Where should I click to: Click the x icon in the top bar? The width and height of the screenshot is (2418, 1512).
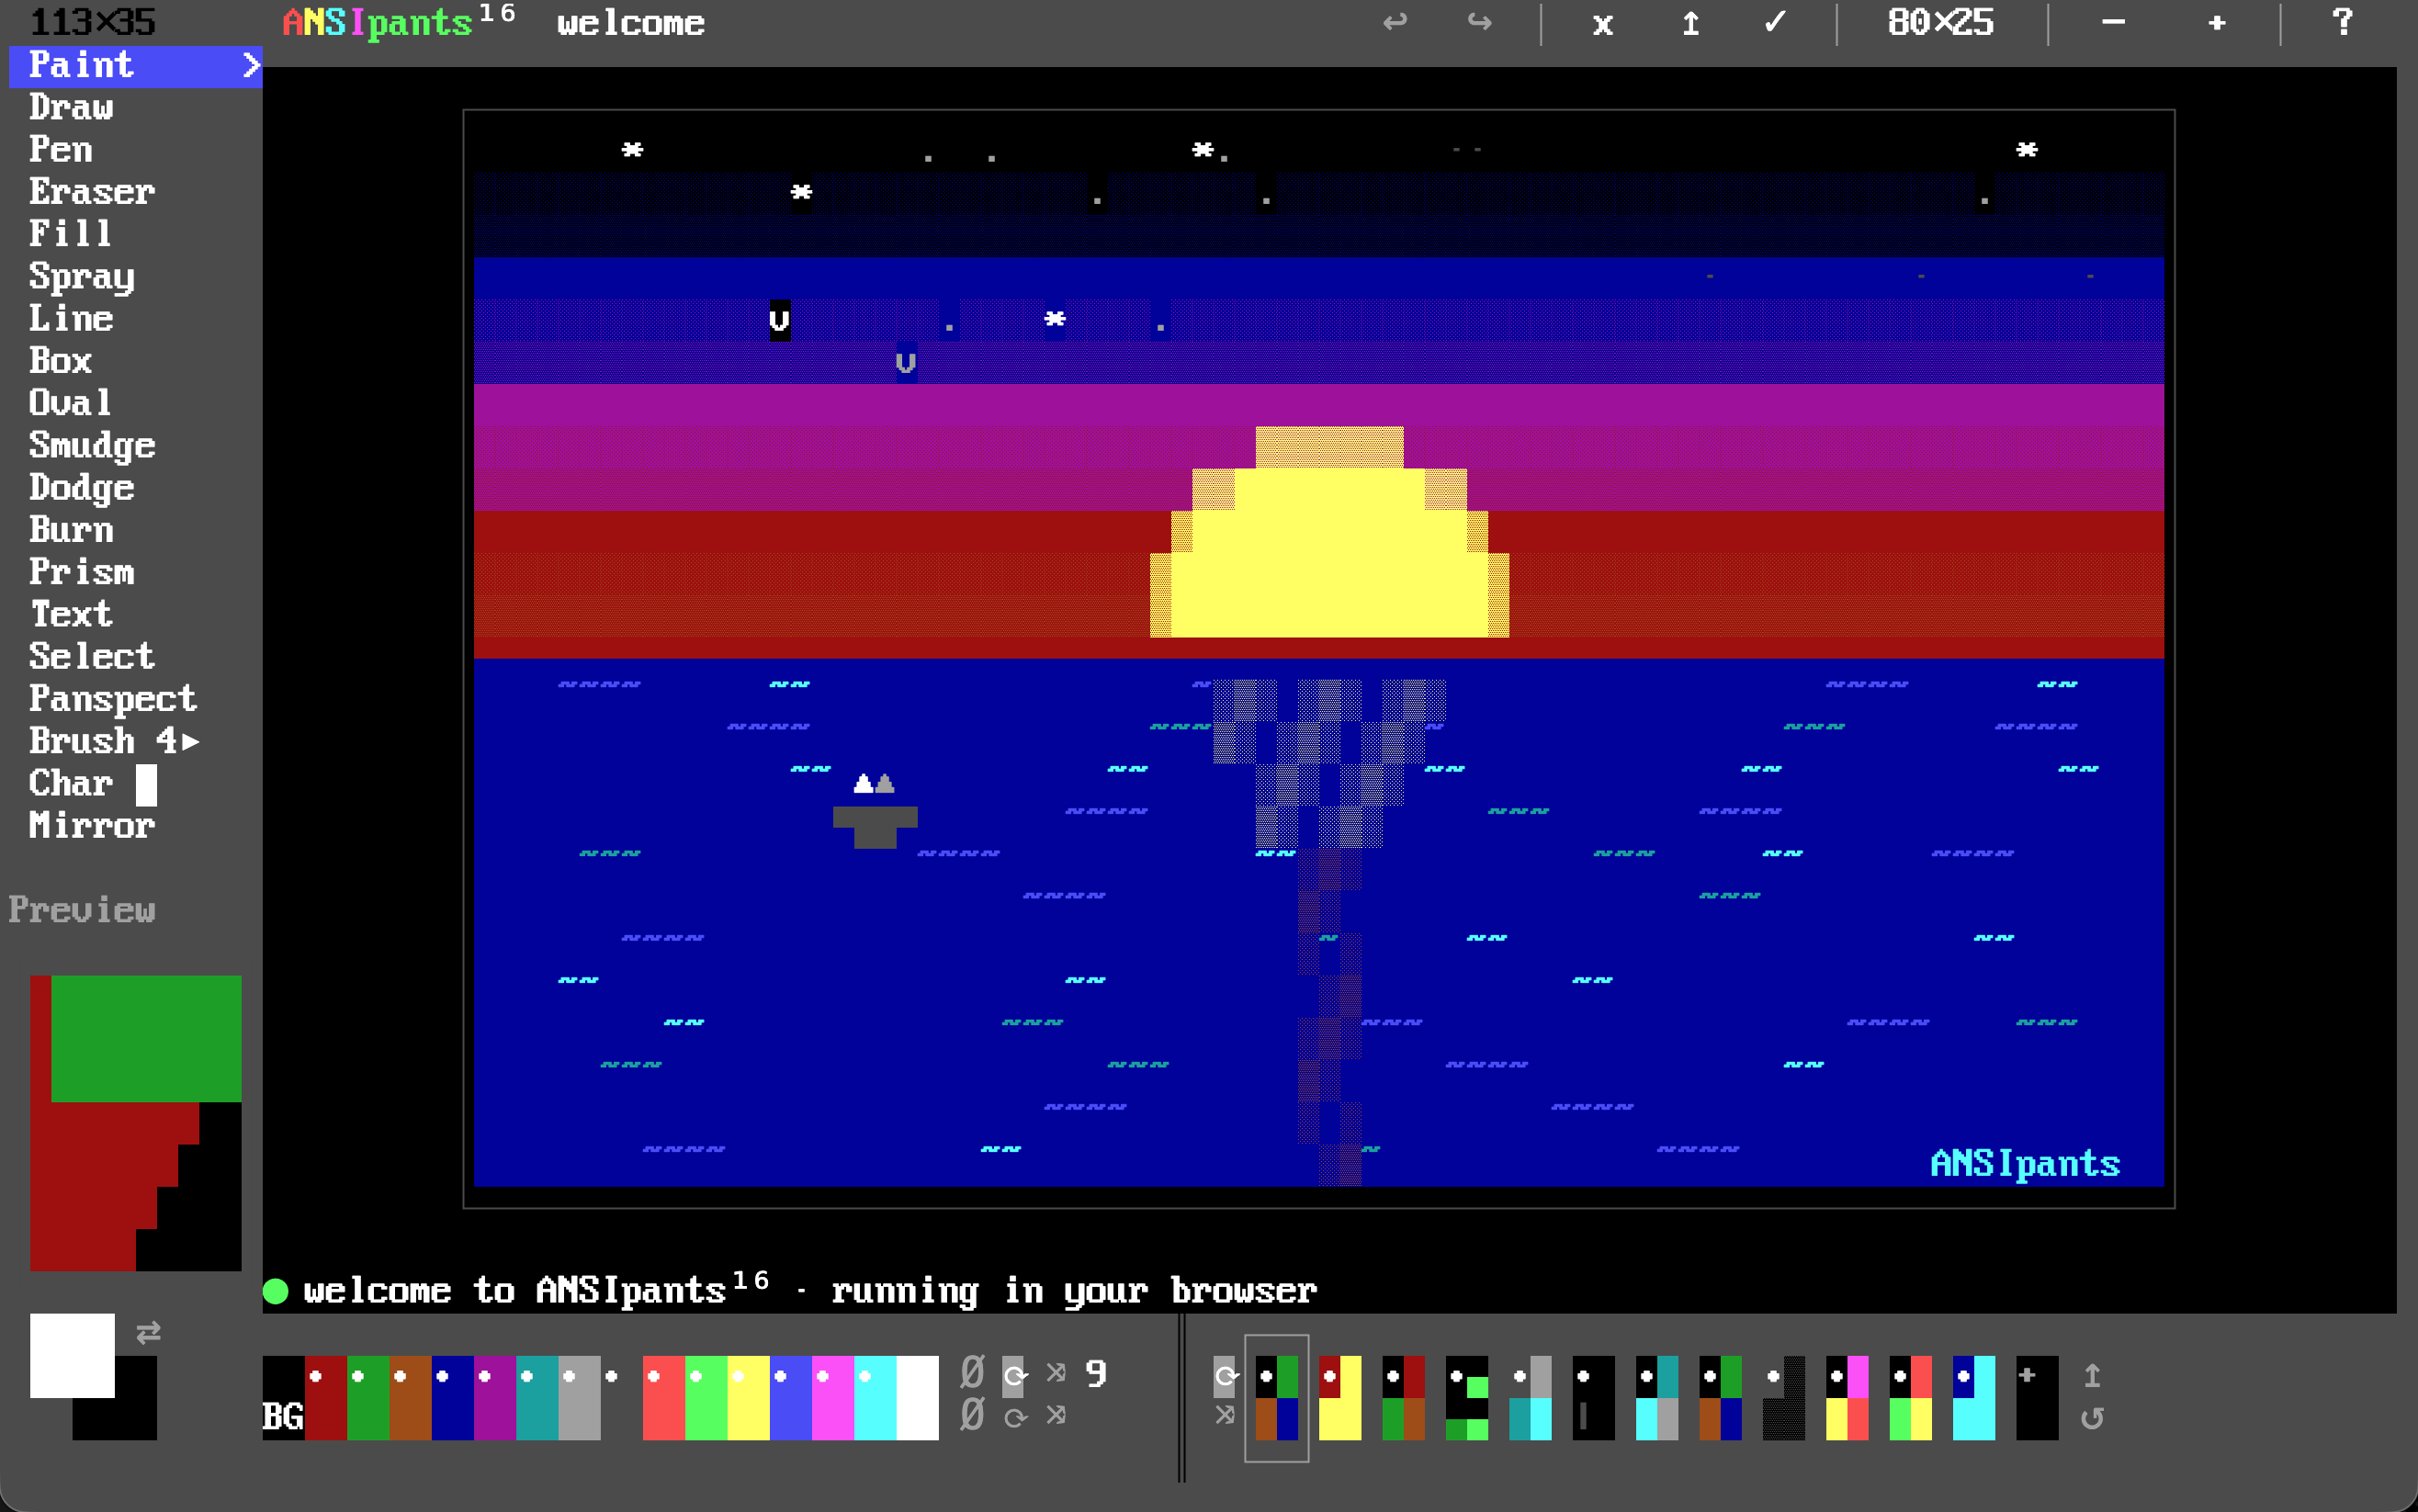pos(1602,24)
